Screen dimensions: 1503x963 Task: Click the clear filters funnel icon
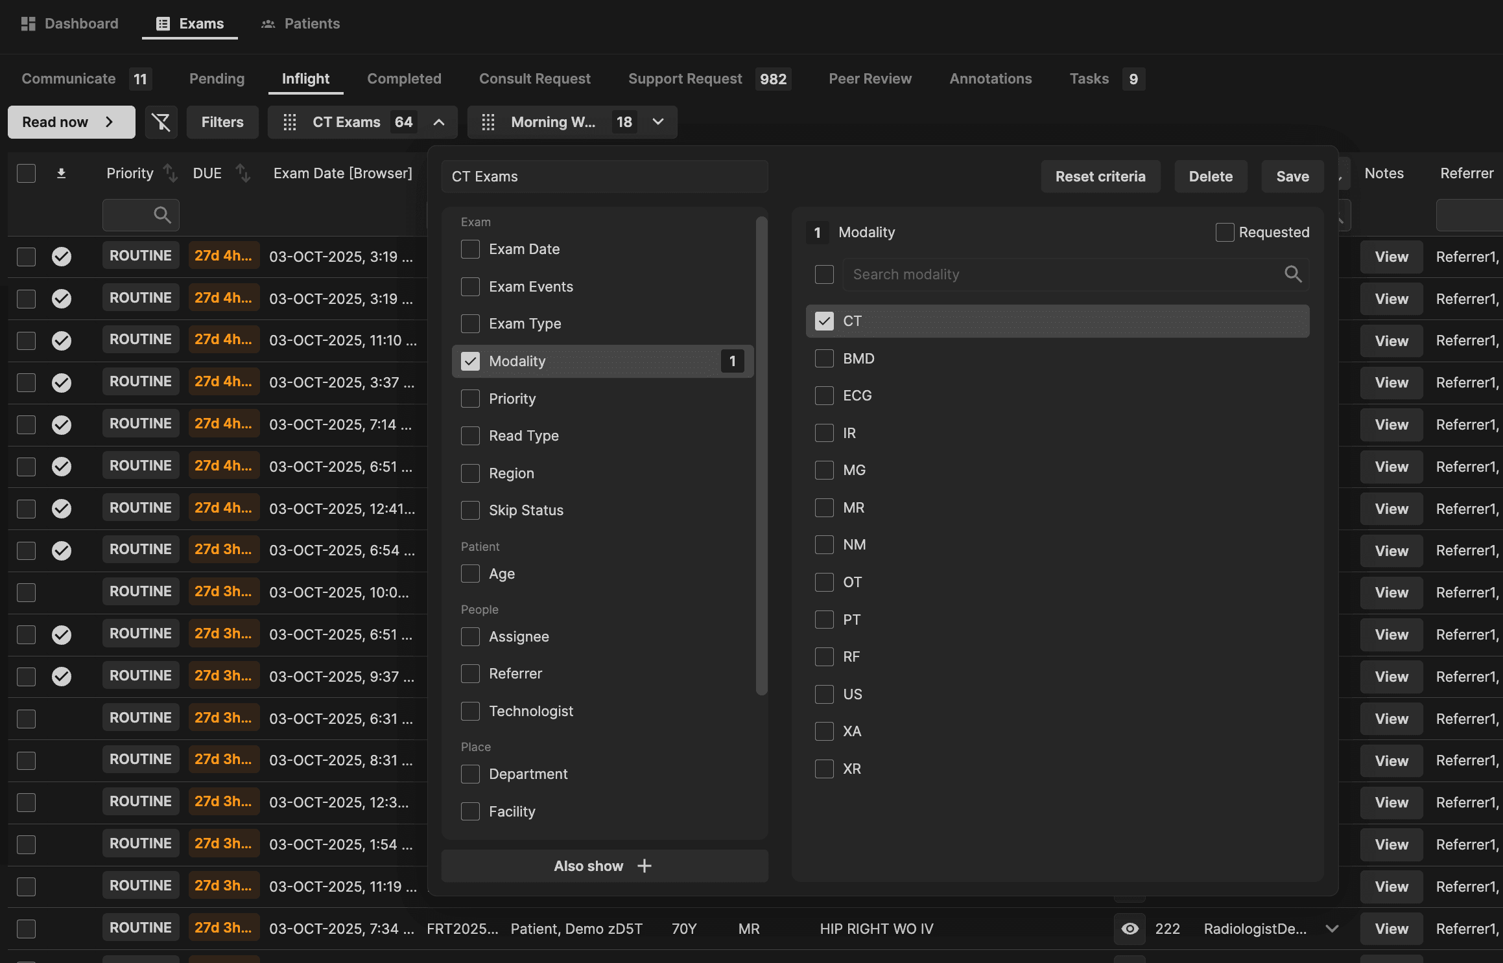pyautogui.click(x=161, y=122)
